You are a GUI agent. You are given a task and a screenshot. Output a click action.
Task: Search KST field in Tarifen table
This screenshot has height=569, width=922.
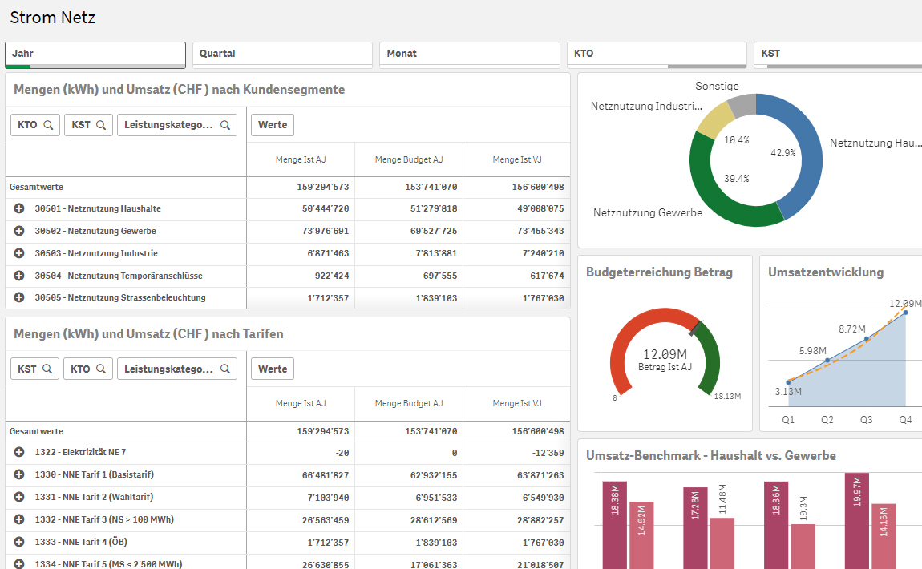pos(34,369)
